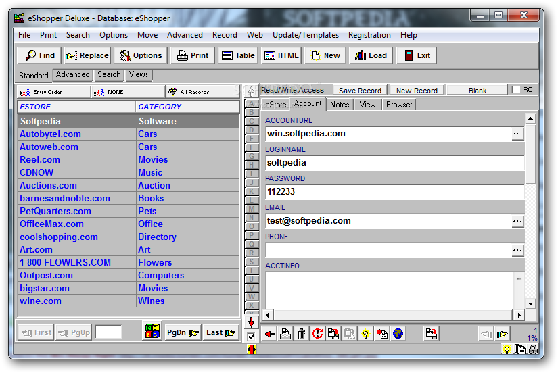Image resolution: width=558 pixels, height=373 pixels.
Task: Click the copy record document icon
Action: 333,334
